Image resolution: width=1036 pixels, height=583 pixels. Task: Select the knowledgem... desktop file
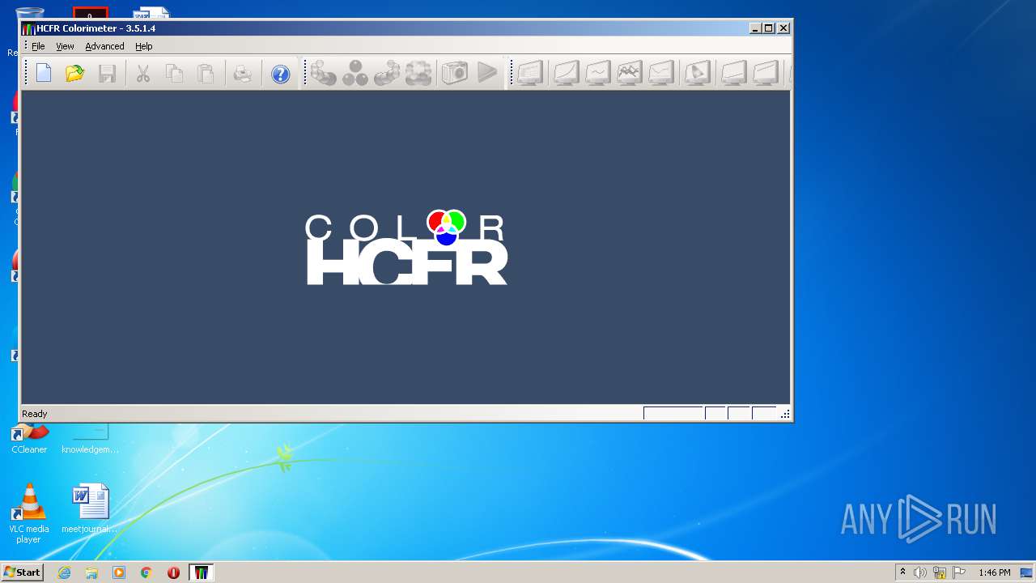click(x=90, y=438)
